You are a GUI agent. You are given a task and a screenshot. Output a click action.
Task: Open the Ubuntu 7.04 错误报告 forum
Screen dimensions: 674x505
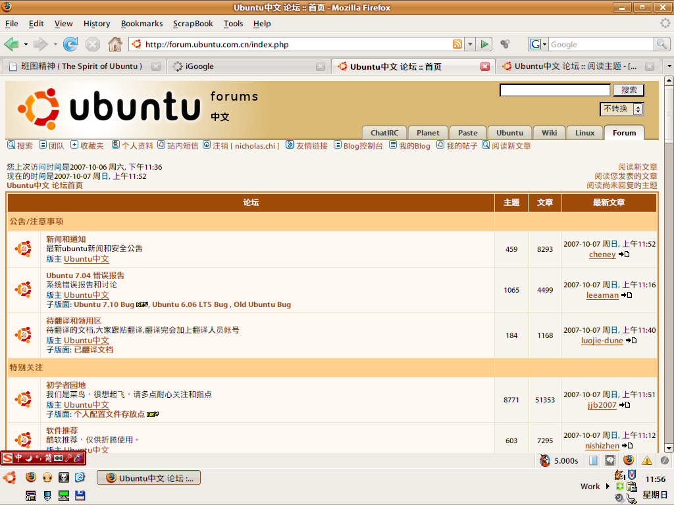pos(85,276)
